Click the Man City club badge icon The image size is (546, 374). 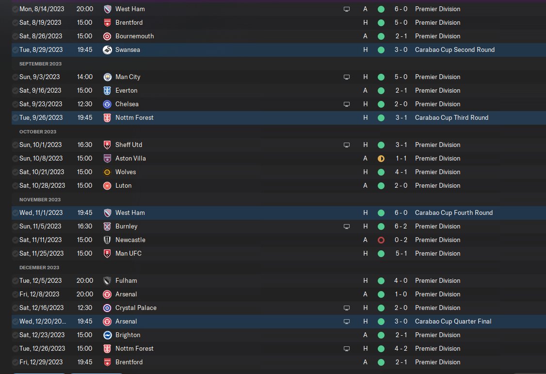(x=107, y=77)
